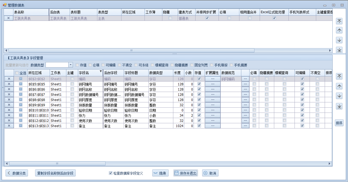Toggle 检查数据库字段定义 checkbox
Image resolution: width=348 pixels, height=182 pixels.
tap(111, 173)
